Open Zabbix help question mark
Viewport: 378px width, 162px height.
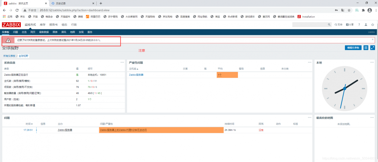tap(359, 25)
